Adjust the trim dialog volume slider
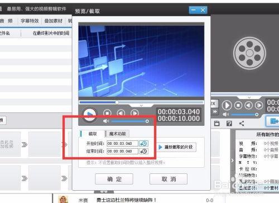This screenshot has height=203, width=279. pyautogui.click(x=129, y=121)
